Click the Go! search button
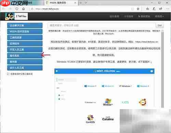Viewport: 171px width, 133px height. tap(160, 26)
